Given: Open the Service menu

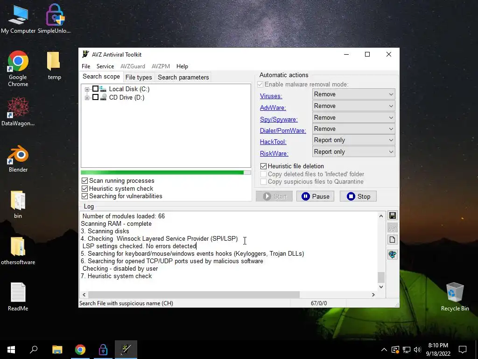Looking at the screenshot, I should coord(105,66).
